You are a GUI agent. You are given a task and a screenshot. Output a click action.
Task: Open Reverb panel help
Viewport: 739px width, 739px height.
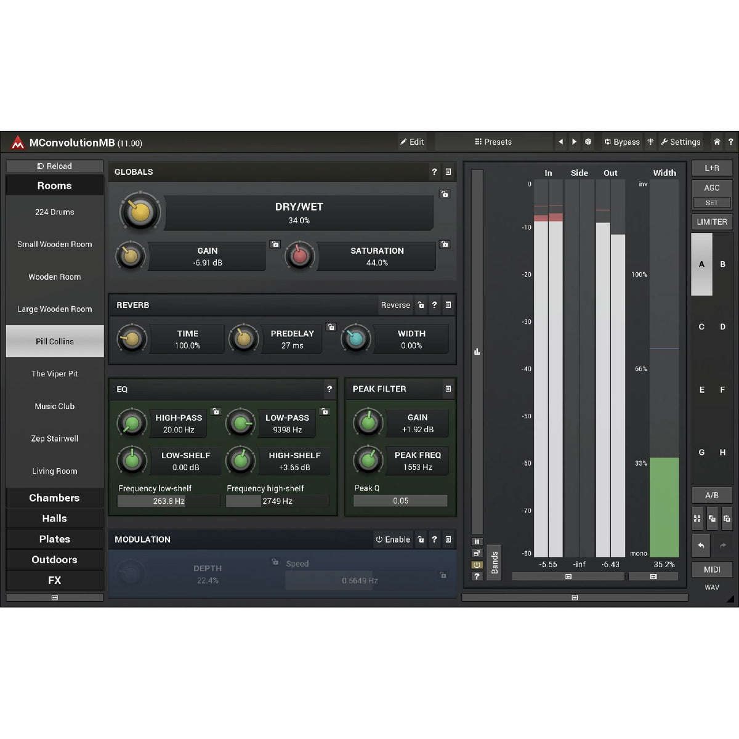434,305
